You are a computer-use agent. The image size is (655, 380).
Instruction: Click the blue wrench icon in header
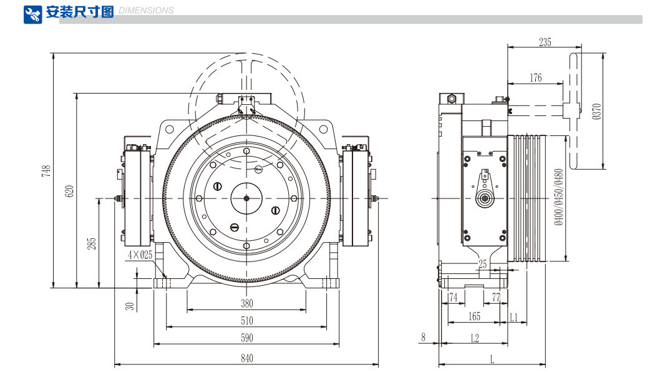click(x=34, y=14)
